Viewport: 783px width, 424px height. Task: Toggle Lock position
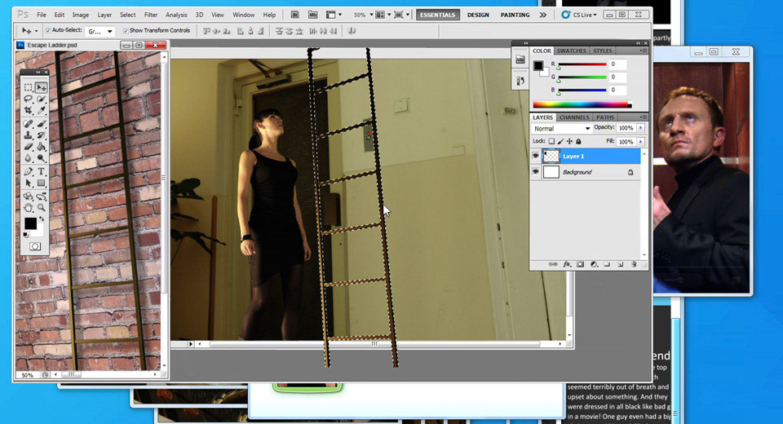point(569,141)
